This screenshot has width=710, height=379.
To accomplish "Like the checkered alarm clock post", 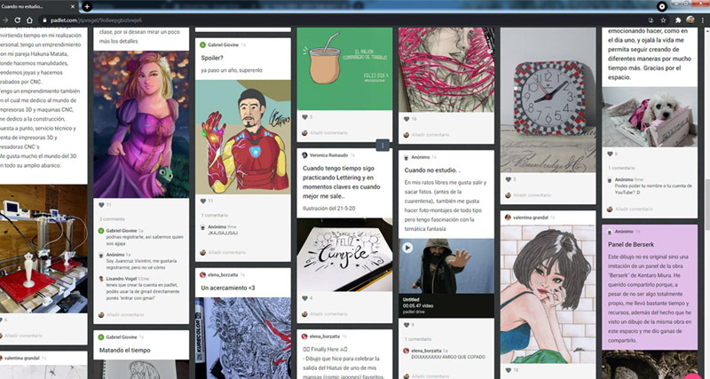I will [x=508, y=179].
